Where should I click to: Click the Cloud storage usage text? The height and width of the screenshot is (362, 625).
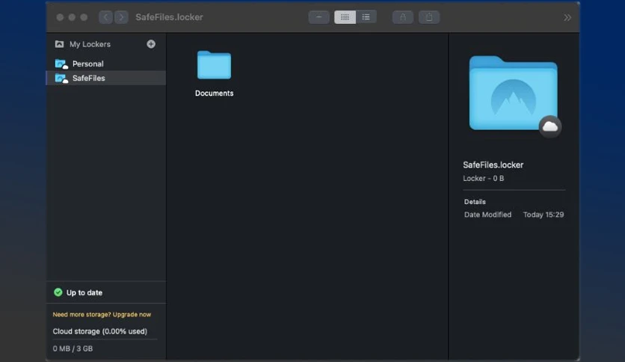100,331
